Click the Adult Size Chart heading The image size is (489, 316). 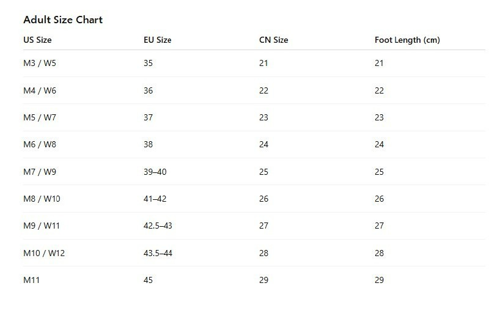[63, 20]
